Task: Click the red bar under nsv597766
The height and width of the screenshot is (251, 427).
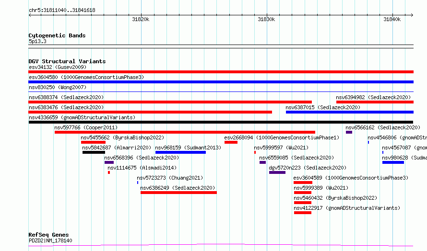Action: pos(185,132)
